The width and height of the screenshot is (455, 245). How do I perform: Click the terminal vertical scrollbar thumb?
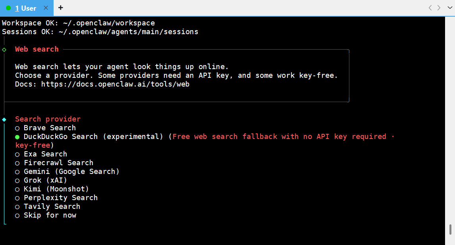(450, 230)
